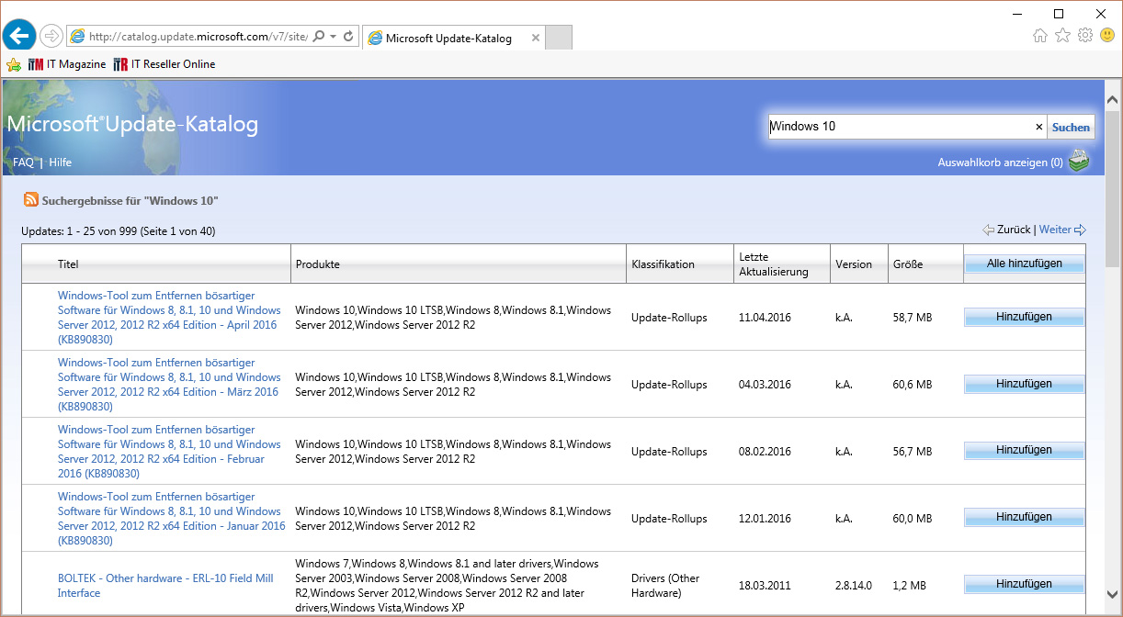Click Hinzufügen for the März 2016 update

pos(1024,384)
